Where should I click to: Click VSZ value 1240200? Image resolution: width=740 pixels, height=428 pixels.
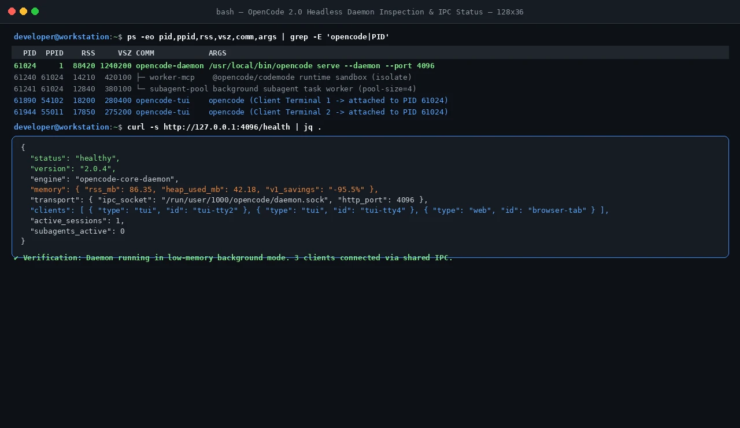[x=116, y=66]
